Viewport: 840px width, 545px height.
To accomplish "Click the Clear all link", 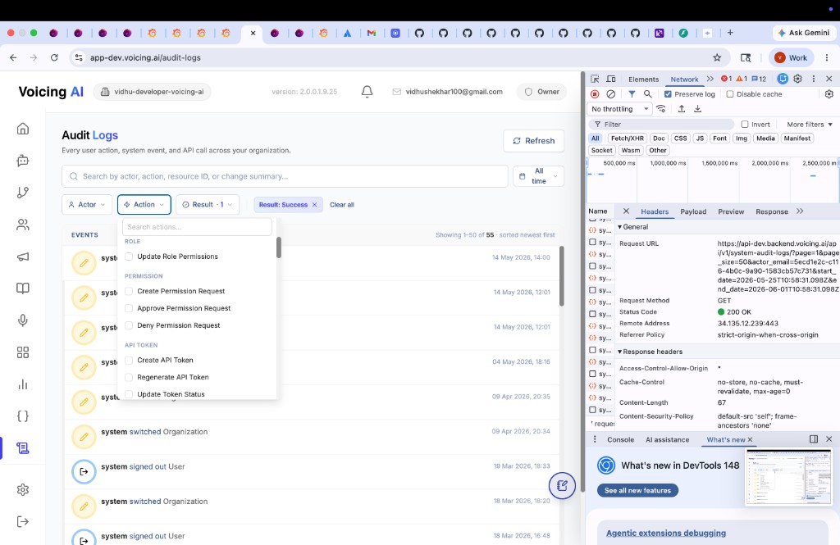I will coord(342,205).
